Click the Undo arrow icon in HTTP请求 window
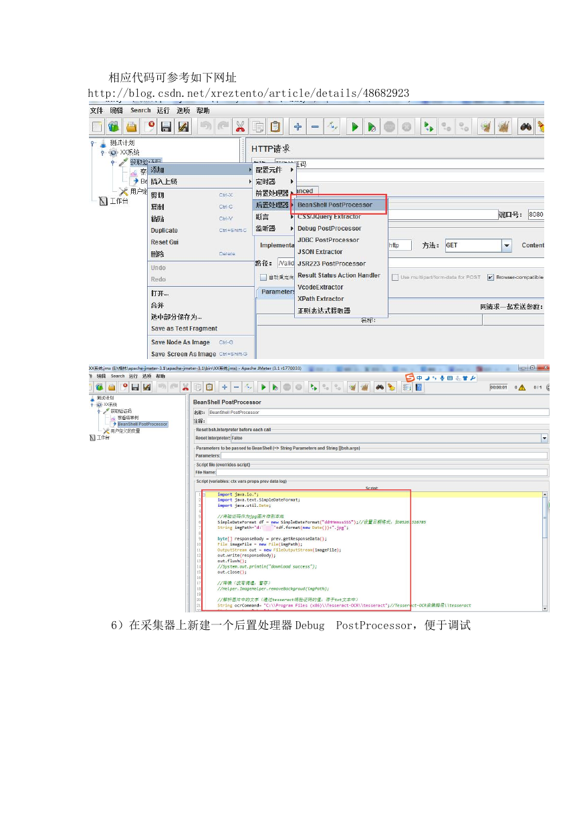 click(206, 126)
